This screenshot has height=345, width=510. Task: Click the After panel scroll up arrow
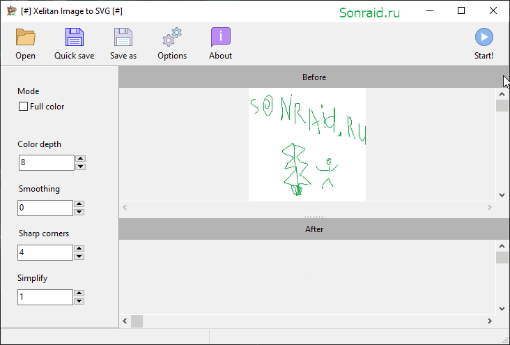coord(502,247)
